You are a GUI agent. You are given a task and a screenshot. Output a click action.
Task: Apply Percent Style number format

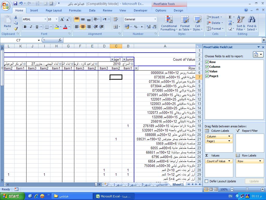point(136,27)
